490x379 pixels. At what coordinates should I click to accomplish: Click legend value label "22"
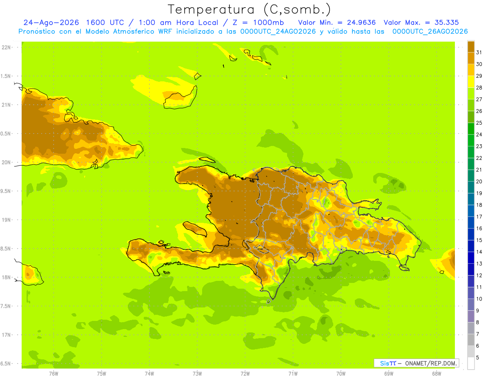(479, 158)
